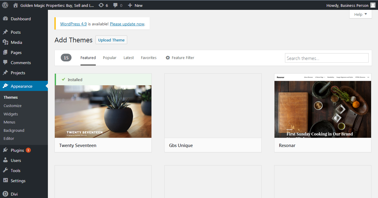Click the Twenty Seventeen theme name
Image resolution: width=378 pixels, height=198 pixels.
pos(78,146)
